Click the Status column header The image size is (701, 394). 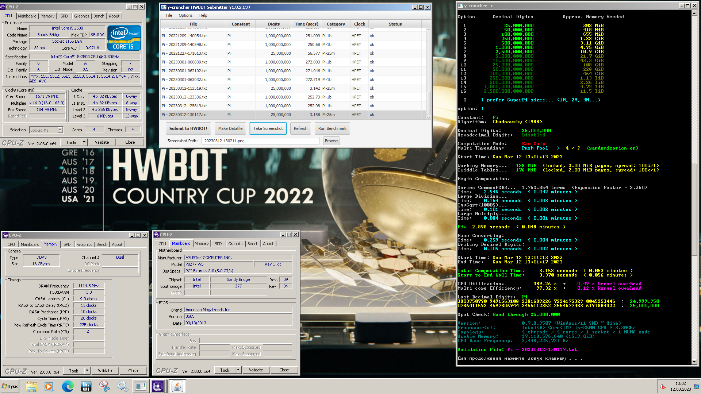395,24
